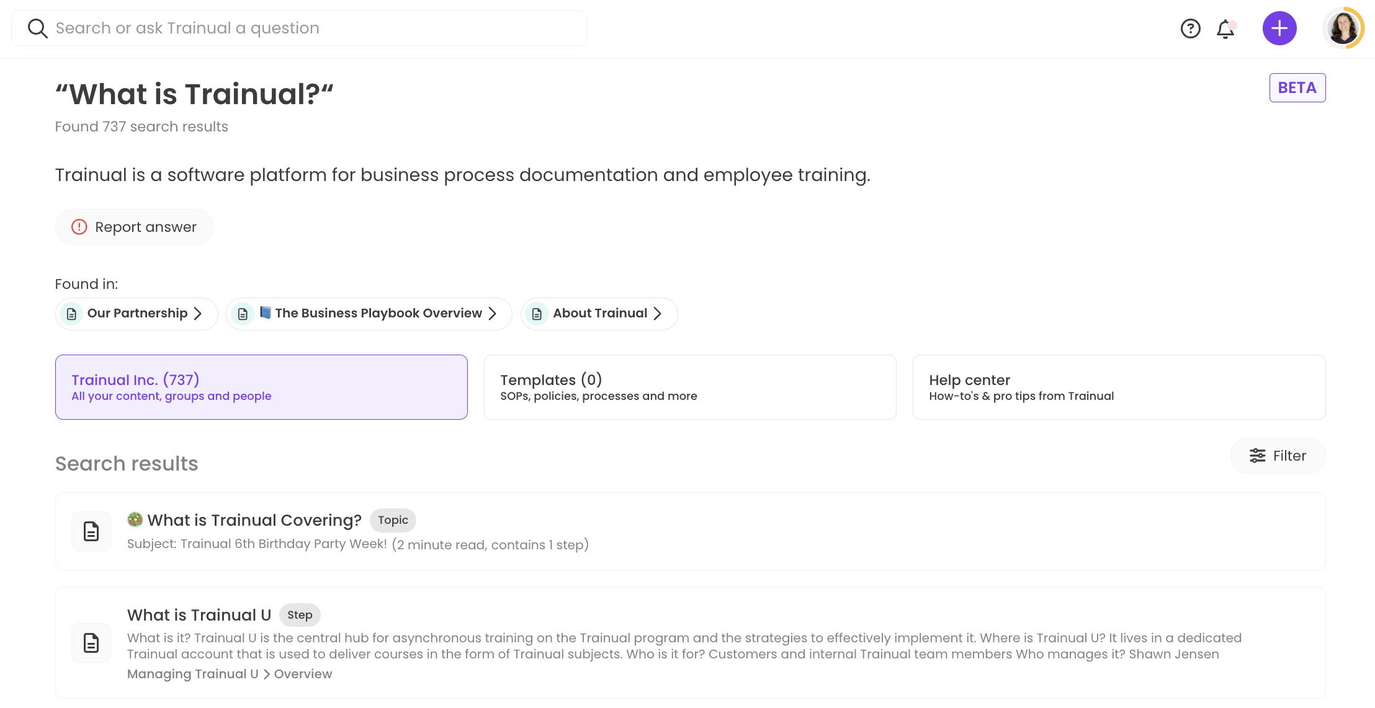Click the purple plus create button
The height and width of the screenshot is (708, 1375).
(x=1279, y=29)
